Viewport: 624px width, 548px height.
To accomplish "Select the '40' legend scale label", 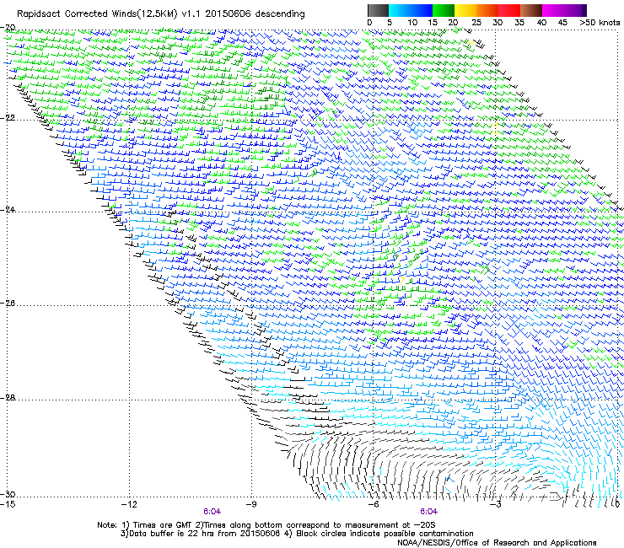I will 541,23.
